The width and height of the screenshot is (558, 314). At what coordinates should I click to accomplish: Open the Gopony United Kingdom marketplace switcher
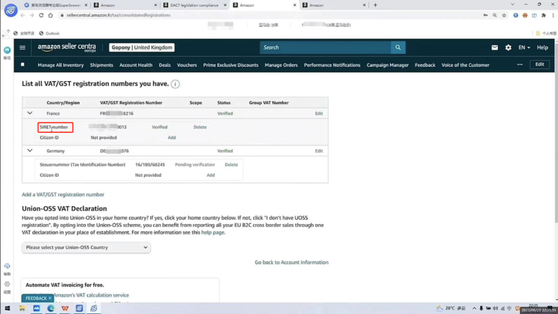(142, 48)
